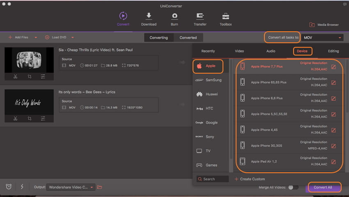The height and width of the screenshot is (197, 349).
Task: Open the schedule alarm clock icon
Action: coord(9,187)
